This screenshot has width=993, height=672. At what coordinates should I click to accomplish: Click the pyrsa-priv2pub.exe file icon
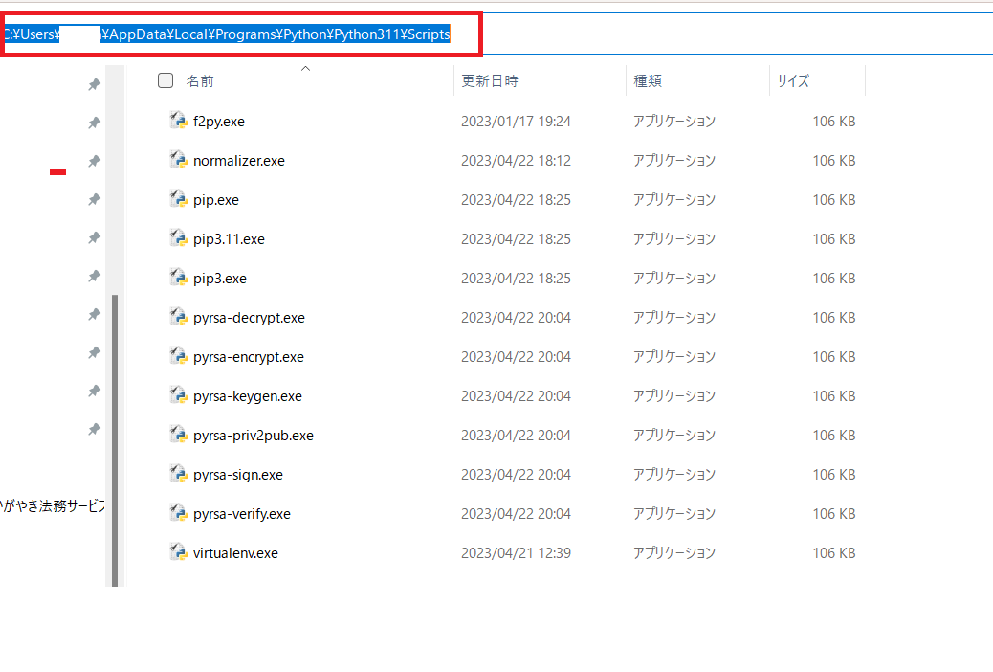(x=179, y=435)
